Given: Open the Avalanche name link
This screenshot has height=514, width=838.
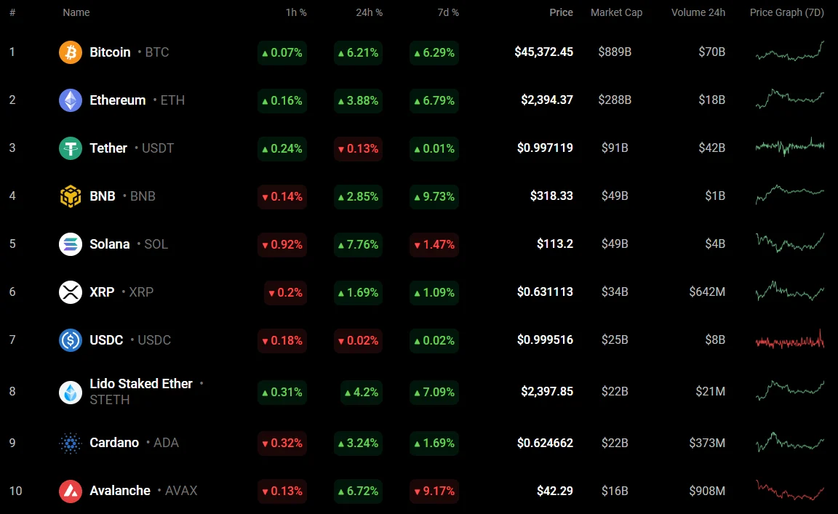Looking at the screenshot, I should tap(120, 491).
